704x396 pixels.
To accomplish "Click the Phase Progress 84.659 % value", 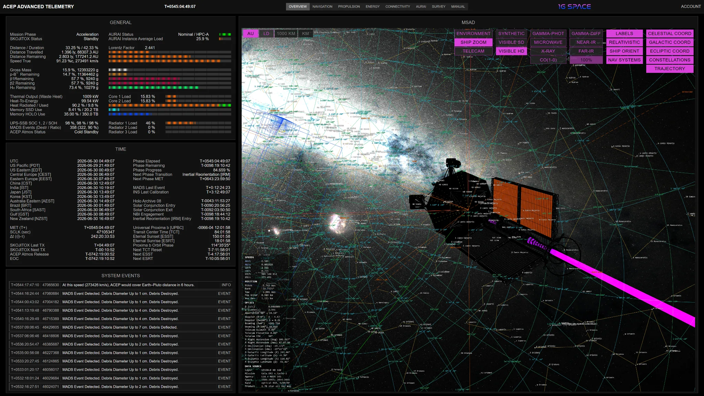I will point(221,170).
